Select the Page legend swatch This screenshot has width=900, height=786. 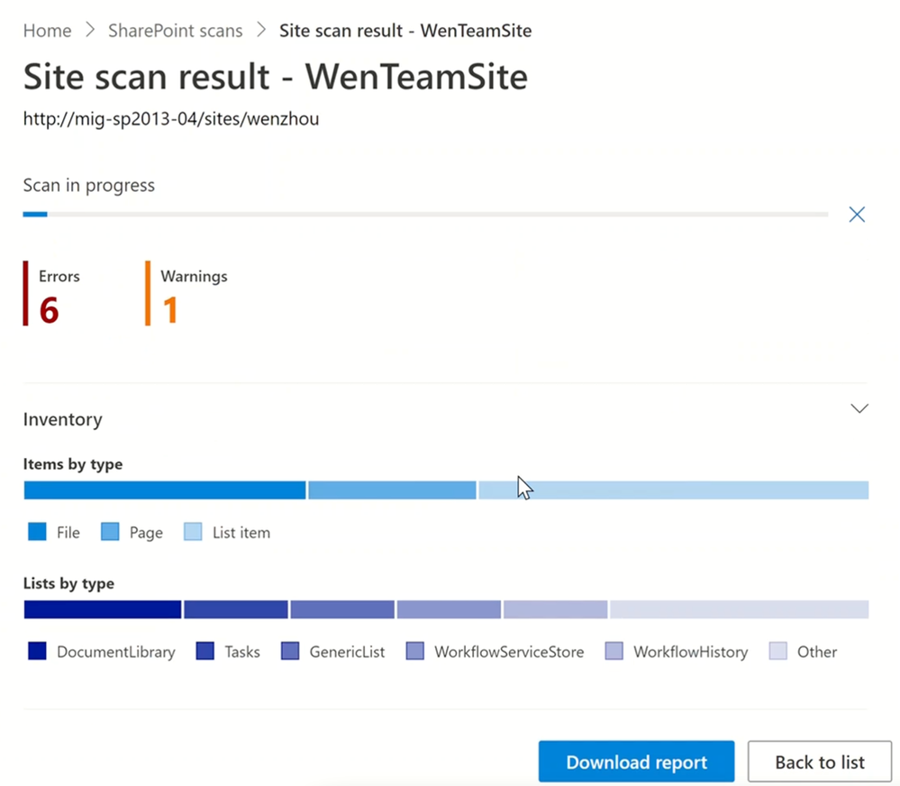click(110, 532)
